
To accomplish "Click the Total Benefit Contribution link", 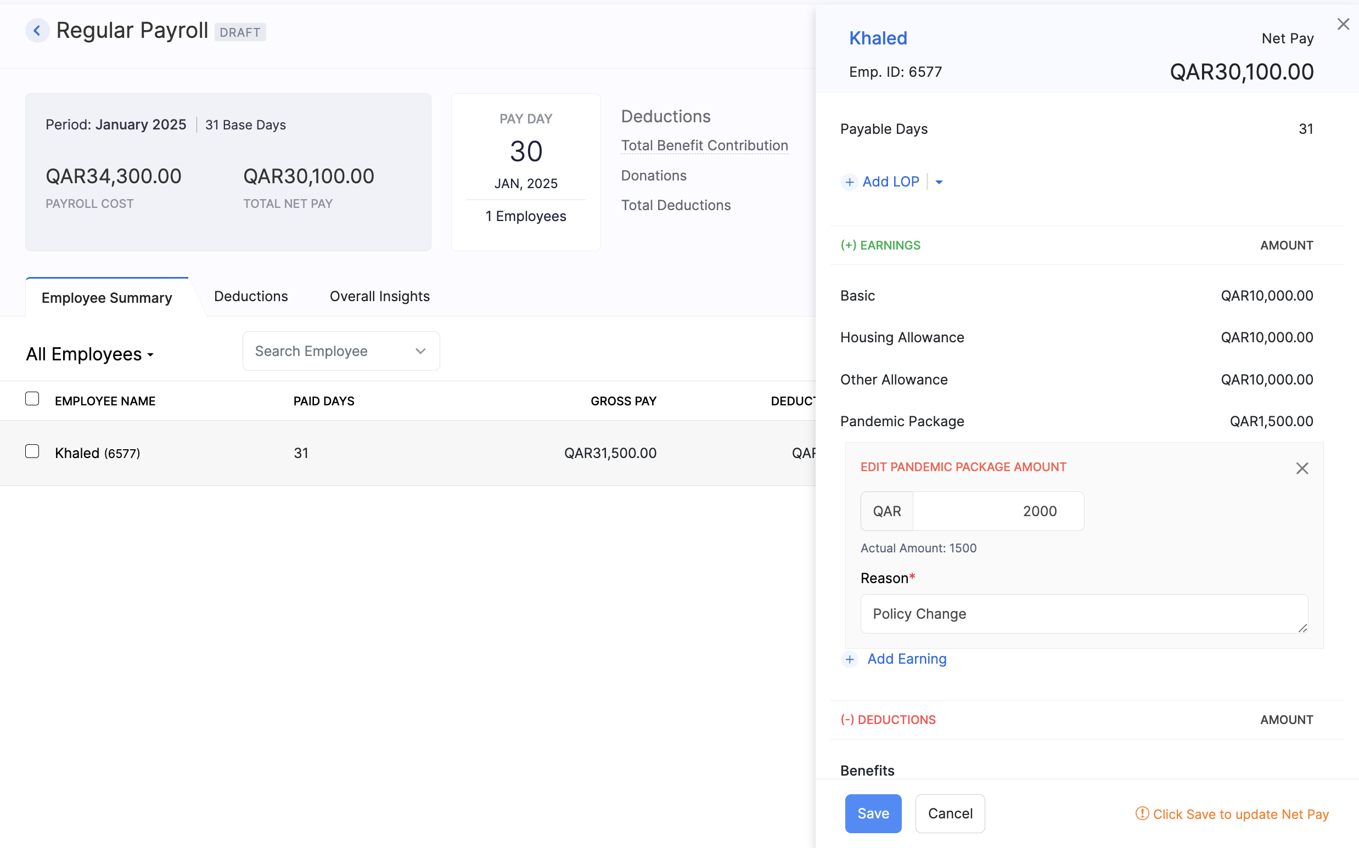I will 704,145.
